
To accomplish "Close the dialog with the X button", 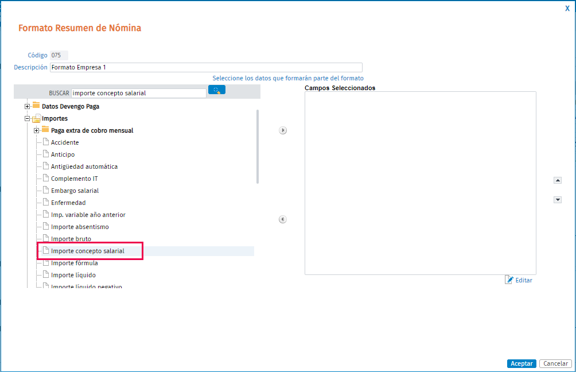I will pos(567,9).
